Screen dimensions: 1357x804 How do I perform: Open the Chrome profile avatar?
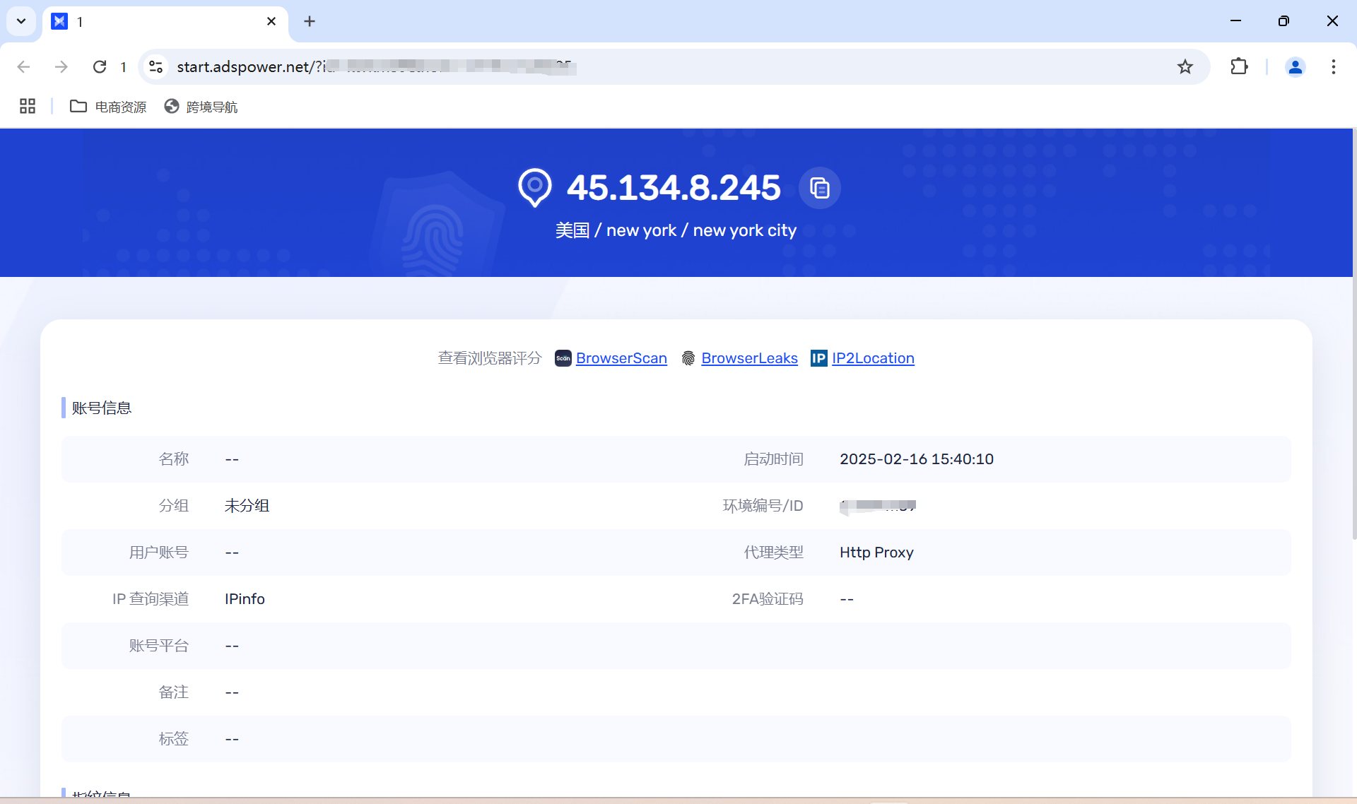point(1296,66)
